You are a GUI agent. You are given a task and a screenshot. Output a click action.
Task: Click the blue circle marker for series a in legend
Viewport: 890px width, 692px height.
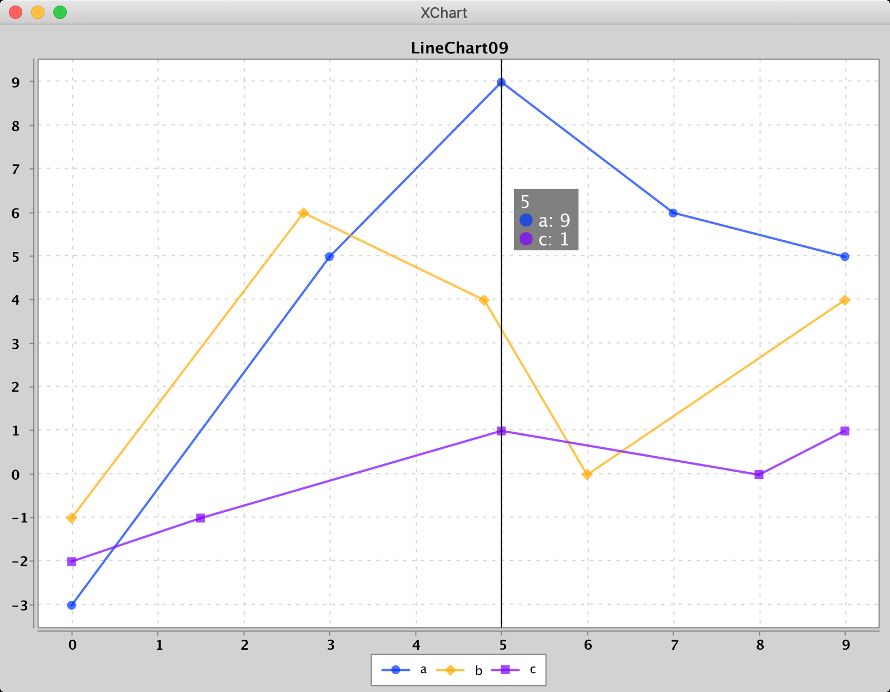pyautogui.click(x=395, y=670)
